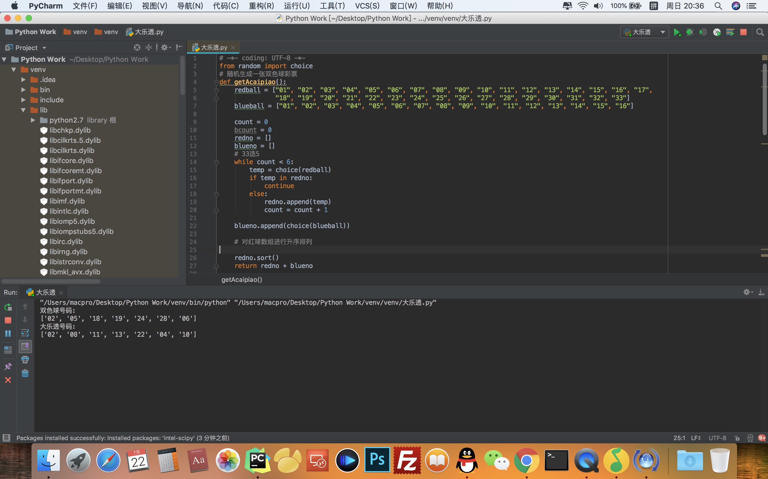The width and height of the screenshot is (768, 479).
Task: Toggle soft-wrap in Run console
Action: [x=25, y=333]
